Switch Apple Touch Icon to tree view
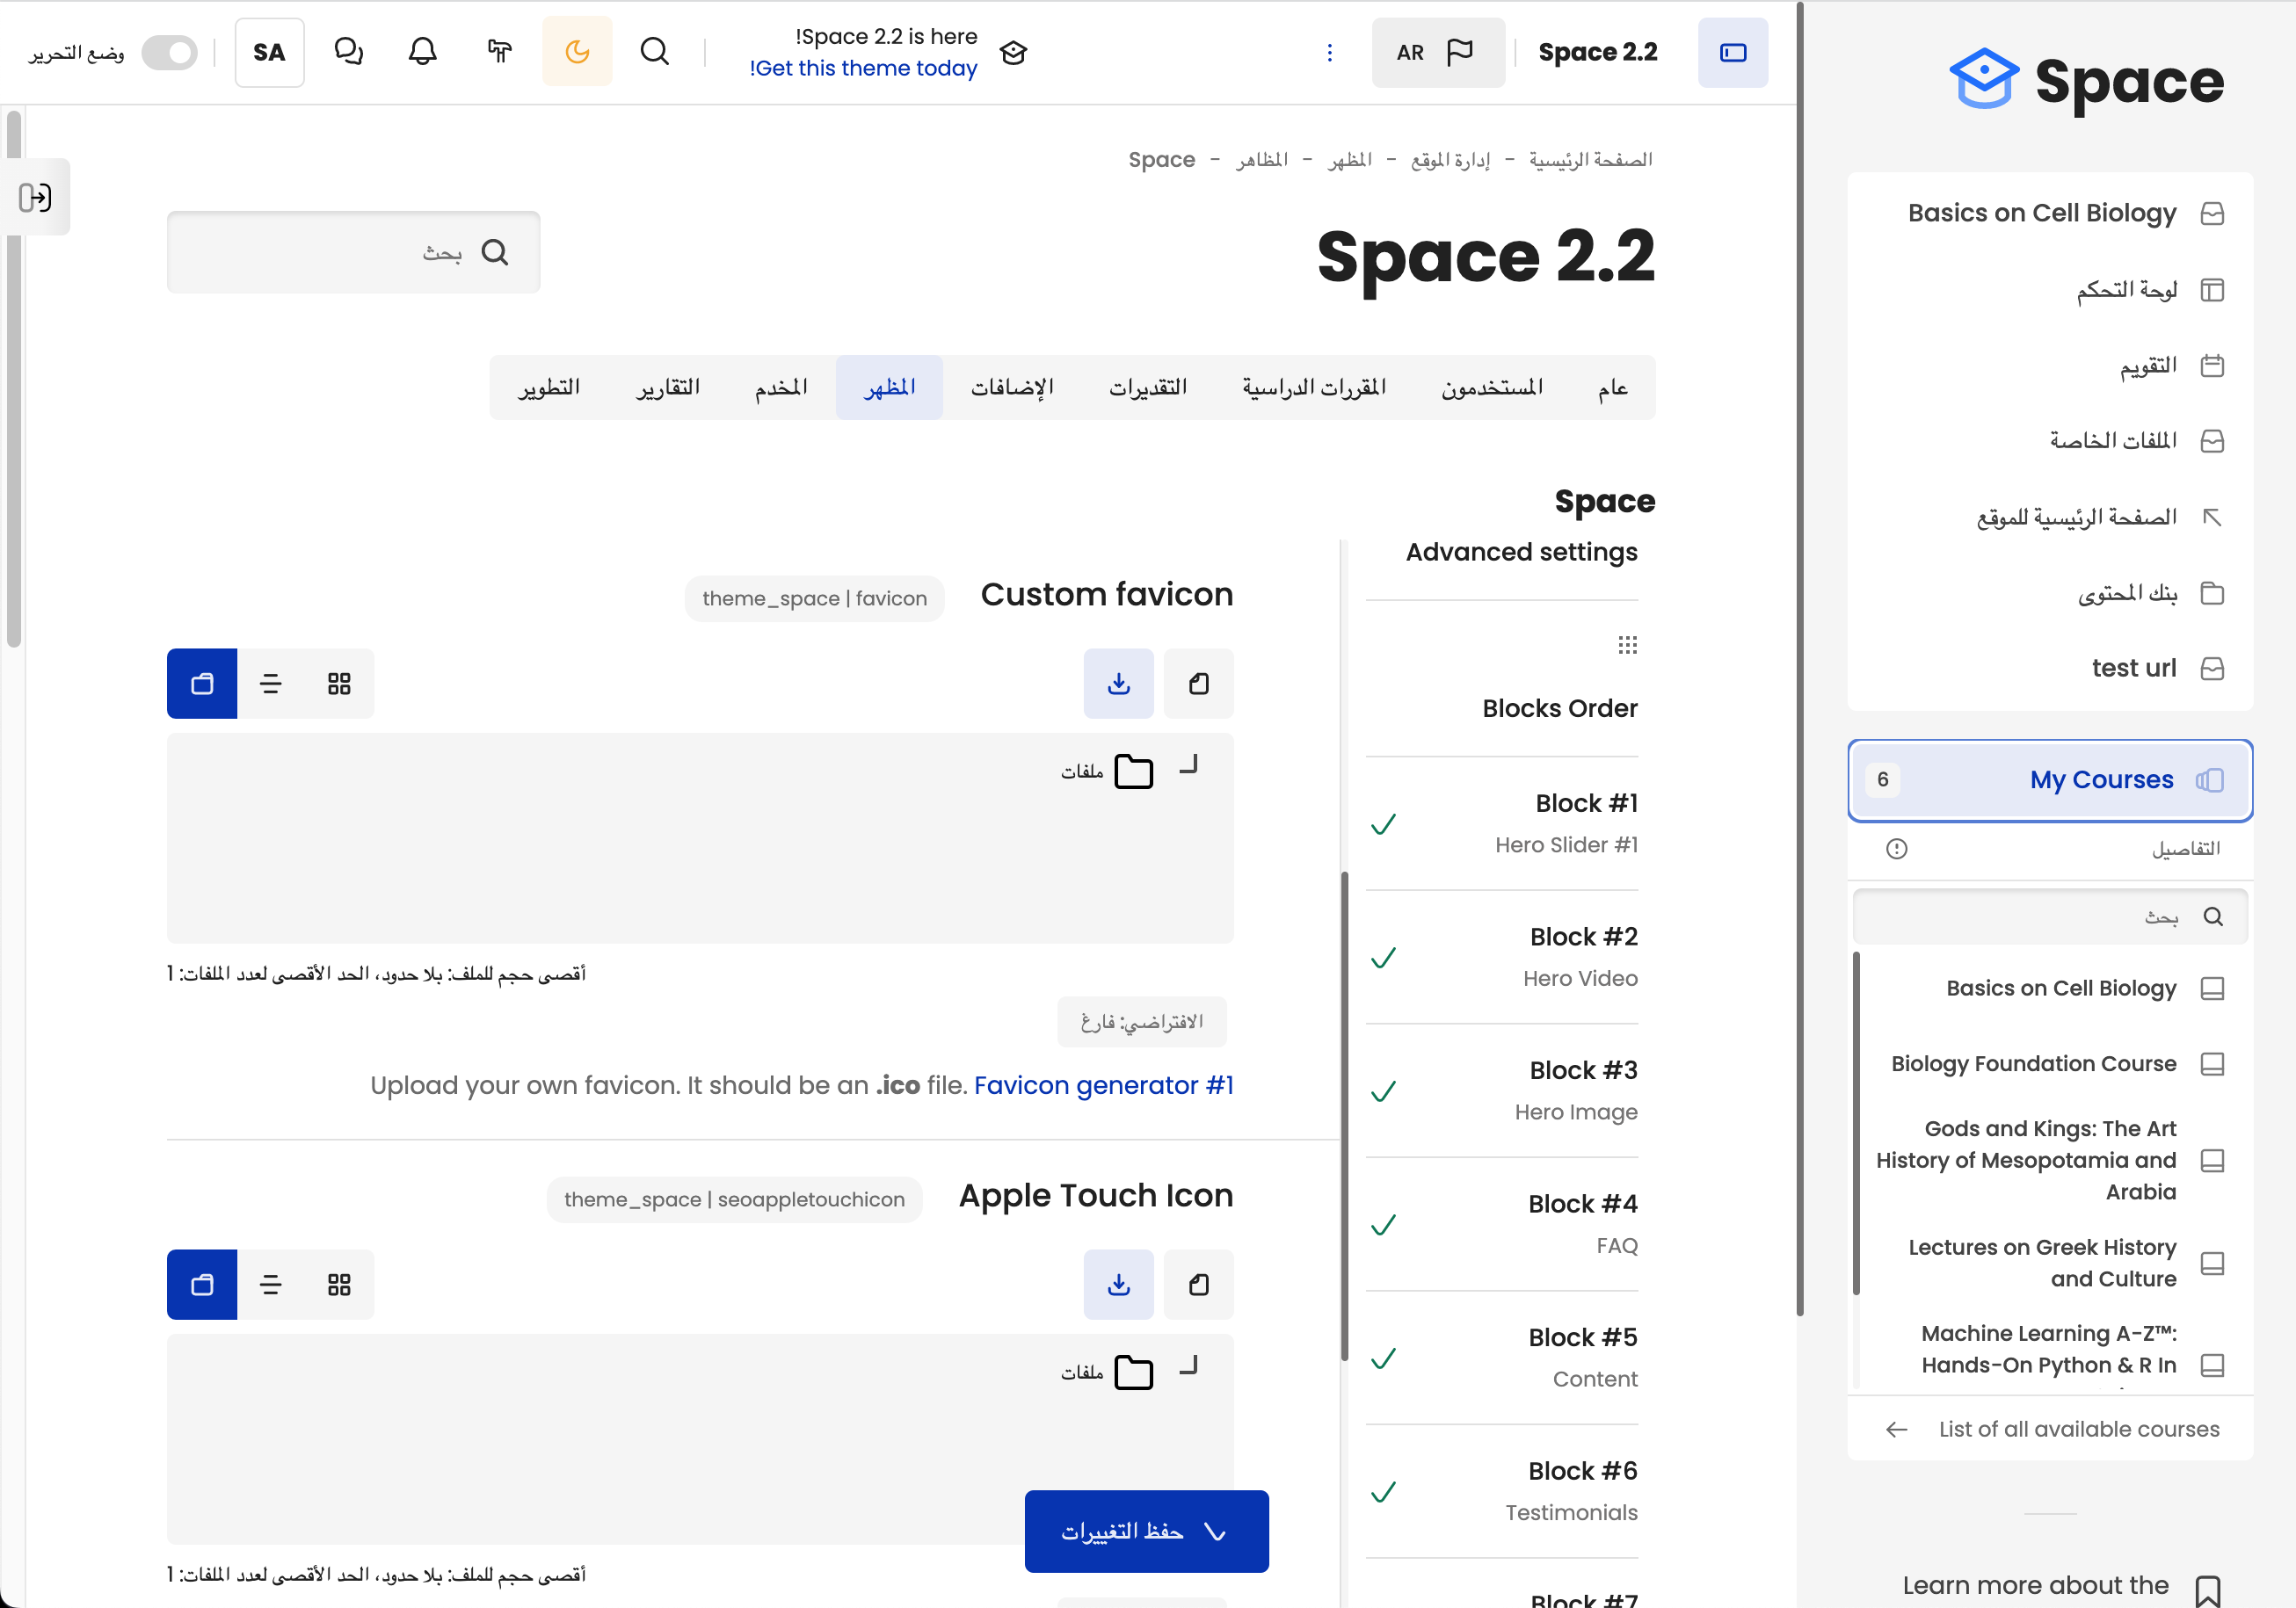The image size is (2296, 1608). 202,1284
